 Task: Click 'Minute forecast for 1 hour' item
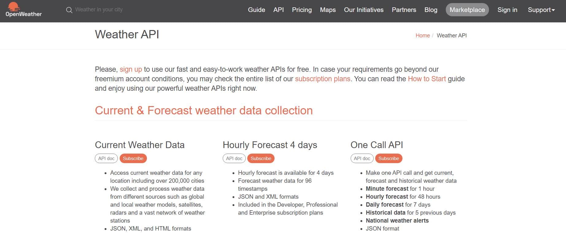[x=400, y=189]
